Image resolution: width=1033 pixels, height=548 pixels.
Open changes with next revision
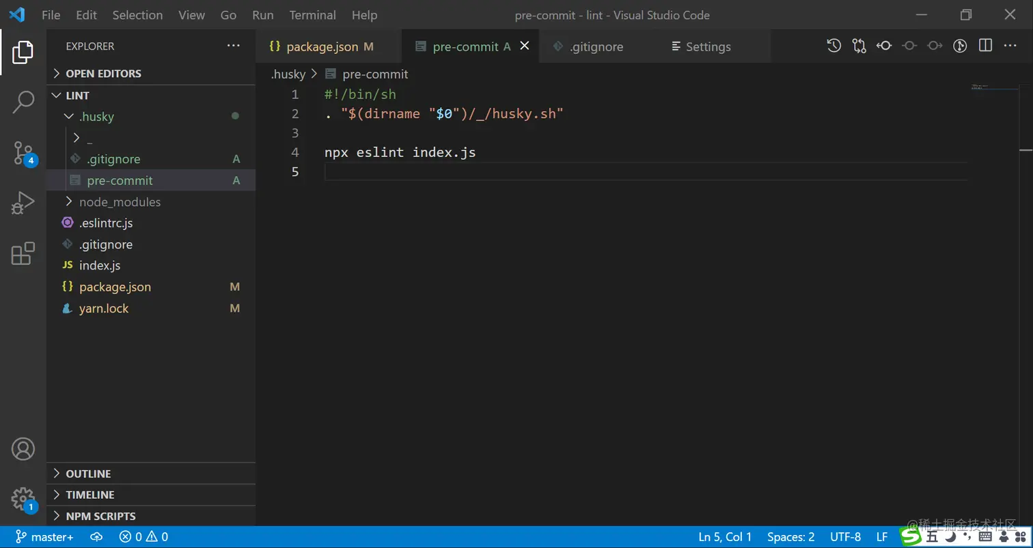[x=935, y=46]
